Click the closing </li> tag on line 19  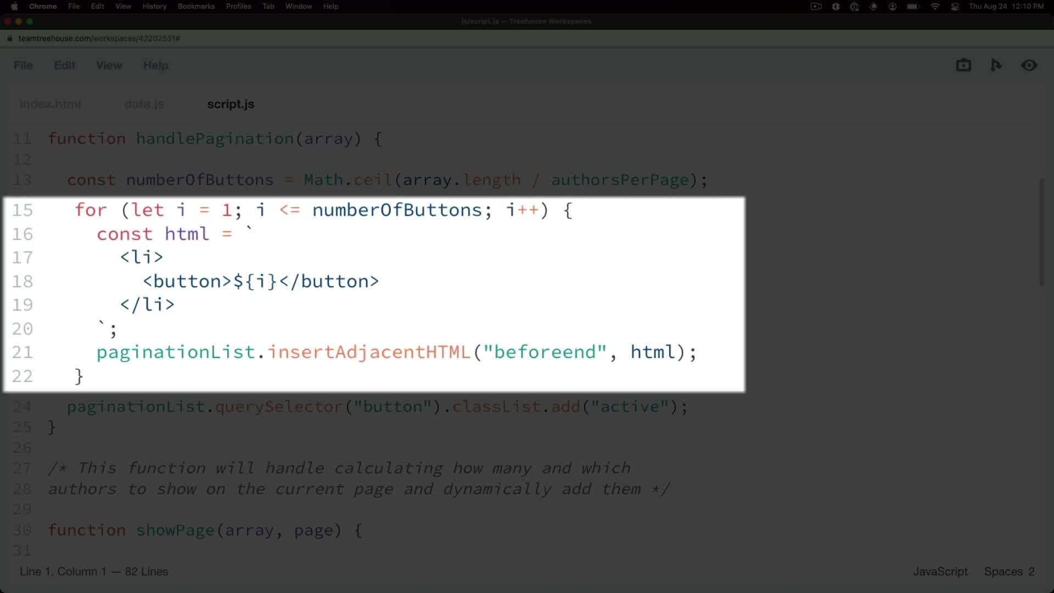[147, 305]
